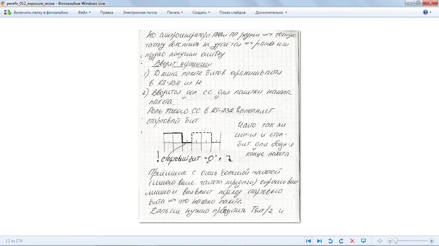Go to the next photo
The height and width of the screenshot is (246, 439).
319,241
